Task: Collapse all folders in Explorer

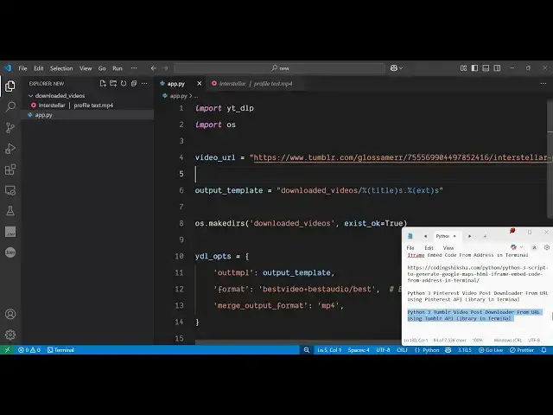Action: click(x=134, y=84)
